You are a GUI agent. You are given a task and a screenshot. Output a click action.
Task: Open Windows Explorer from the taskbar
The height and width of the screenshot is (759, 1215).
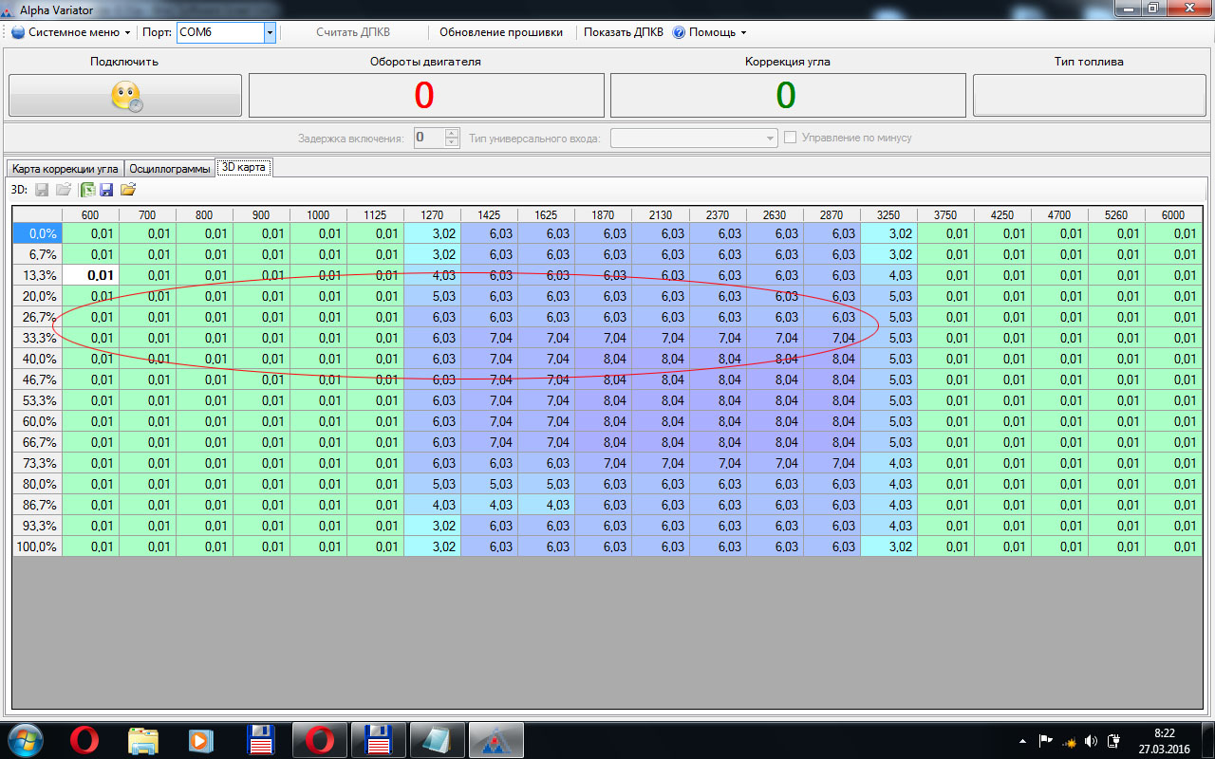pyautogui.click(x=142, y=739)
